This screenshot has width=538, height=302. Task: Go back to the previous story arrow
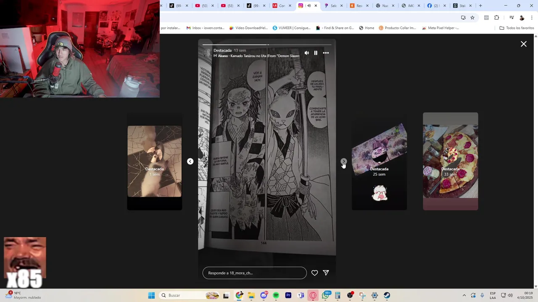tap(190, 161)
